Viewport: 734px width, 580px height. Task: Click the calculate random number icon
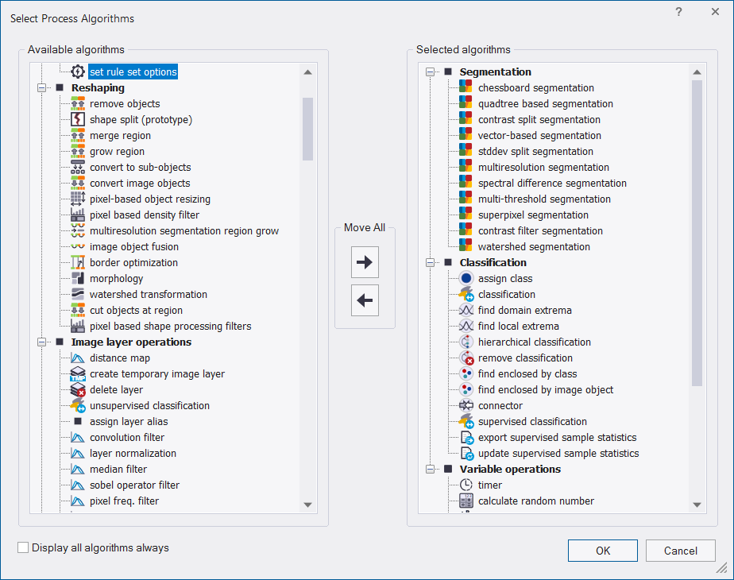[466, 501]
